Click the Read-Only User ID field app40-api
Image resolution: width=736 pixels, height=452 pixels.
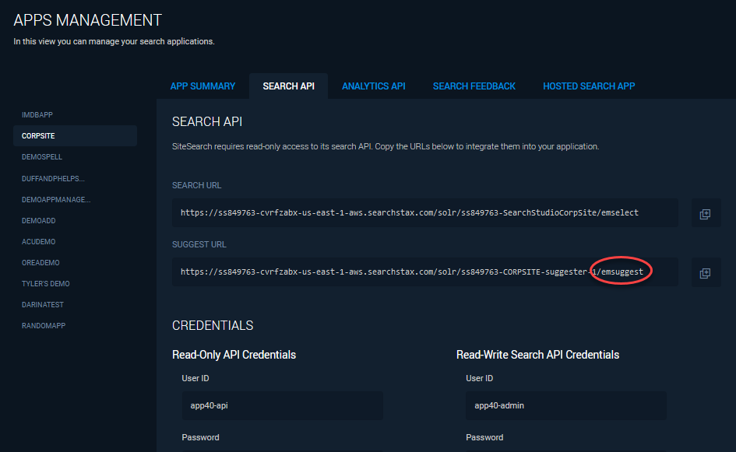coord(282,405)
